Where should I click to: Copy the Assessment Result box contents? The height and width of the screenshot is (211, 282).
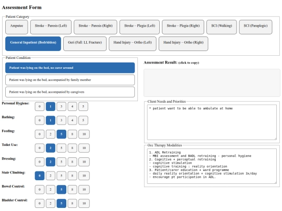(212, 83)
